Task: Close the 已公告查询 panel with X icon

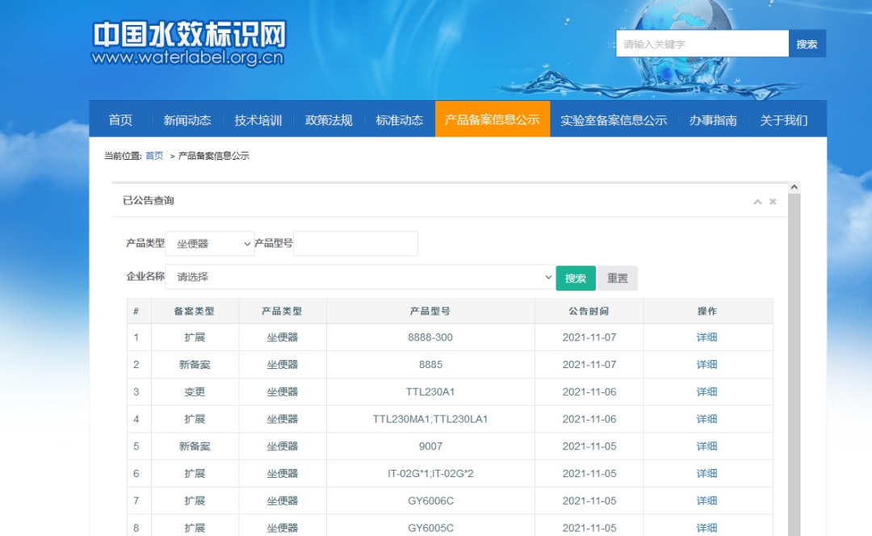Action: (773, 202)
